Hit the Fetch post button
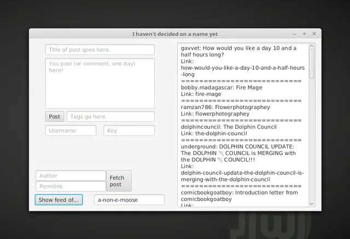Viewport: 350px width, 239px height. (x=119, y=181)
